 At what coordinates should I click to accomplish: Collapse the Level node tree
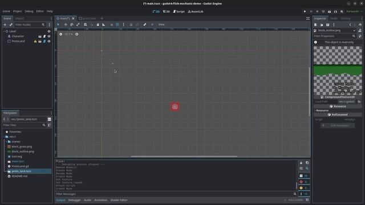[x=4, y=31]
